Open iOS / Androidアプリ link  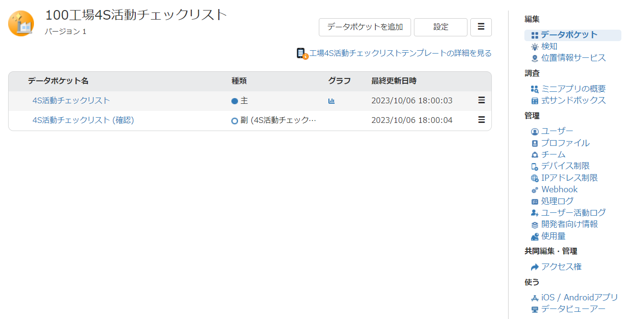pos(580,297)
